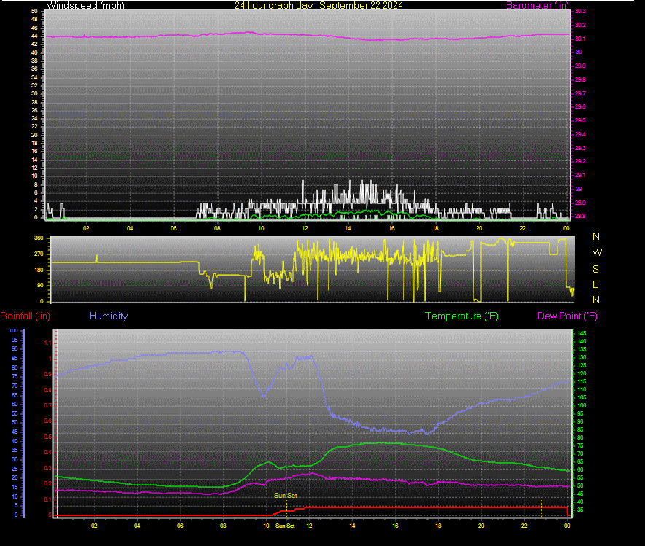Select the "180" wind direction axis value
Image resolution: width=645 pixels, height=546 pixels.
coord(39,270)
